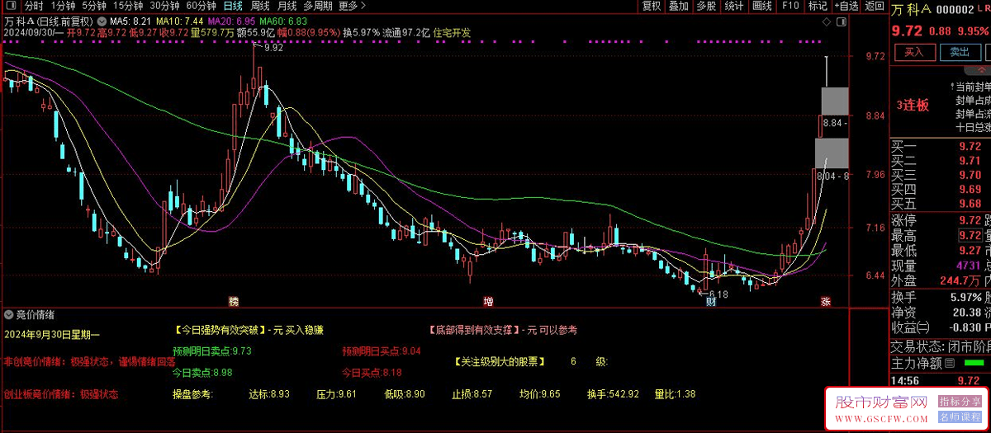
Task: Click the 指标分享 link in the banner
Action: click(x=958, y=401)
